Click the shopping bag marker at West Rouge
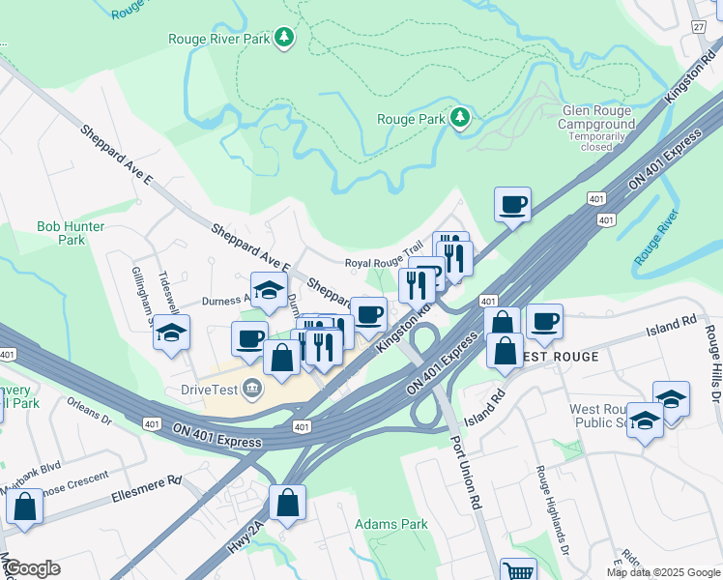The height and width of the screenshot is (580, 723). point(505,354)
